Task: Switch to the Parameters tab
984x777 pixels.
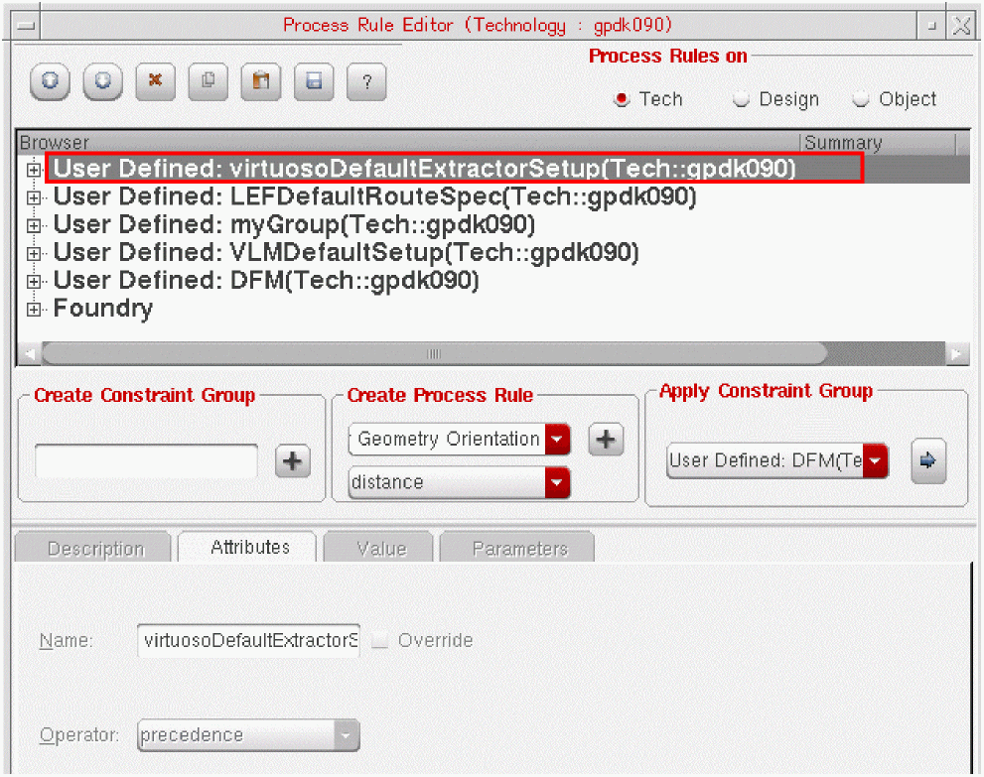Action: [x=517, y=548]
